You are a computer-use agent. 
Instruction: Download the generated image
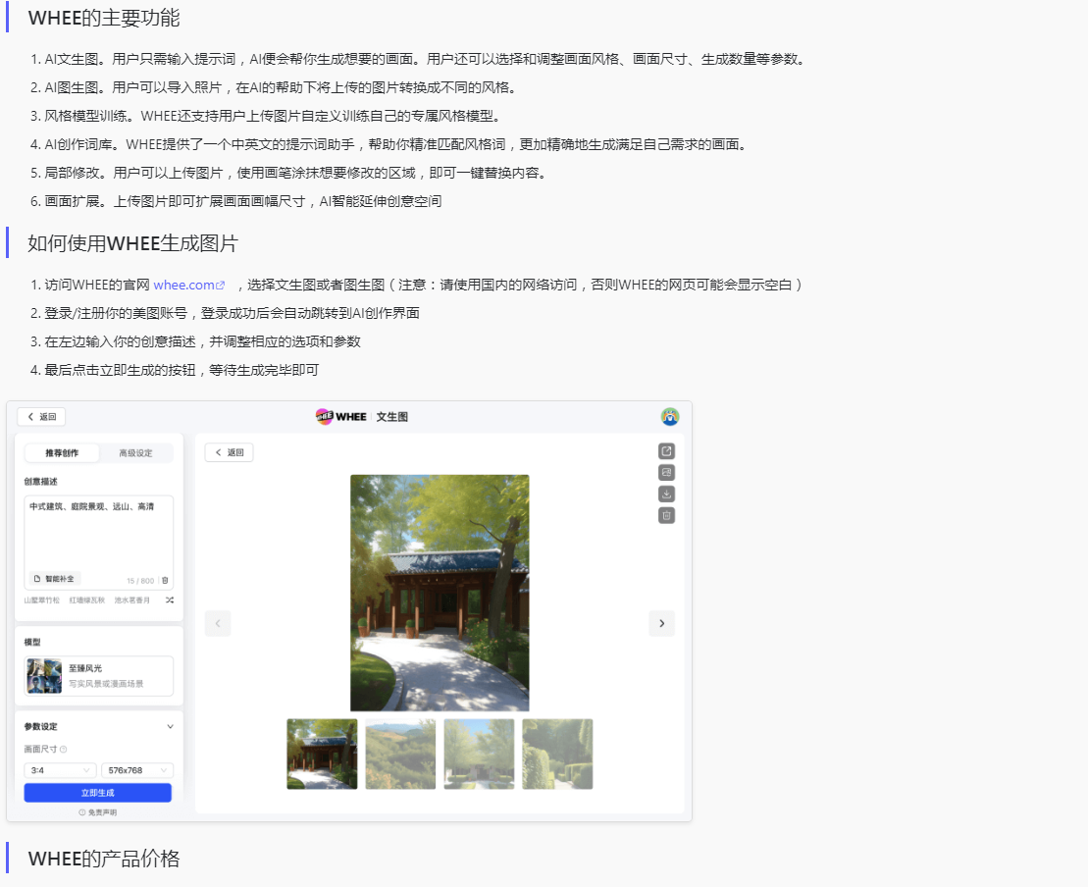[x=666, y=495]
